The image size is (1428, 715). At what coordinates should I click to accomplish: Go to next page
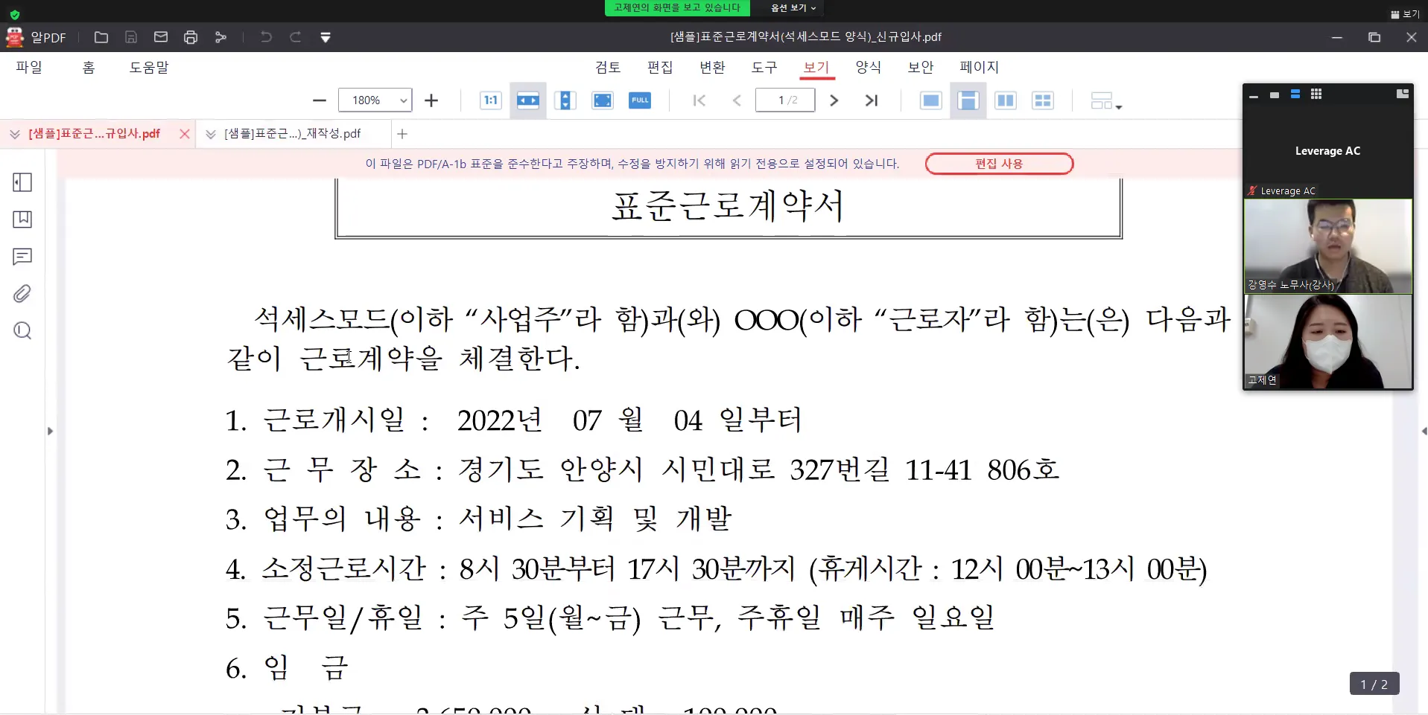point(834,100)
